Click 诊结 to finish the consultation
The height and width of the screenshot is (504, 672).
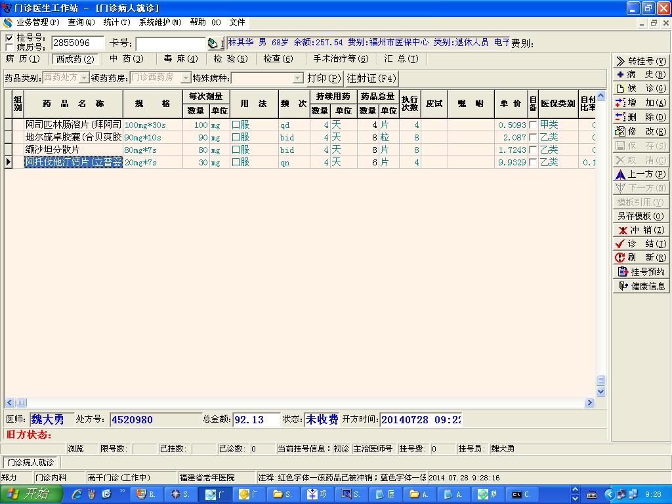(x=641, y=244)
